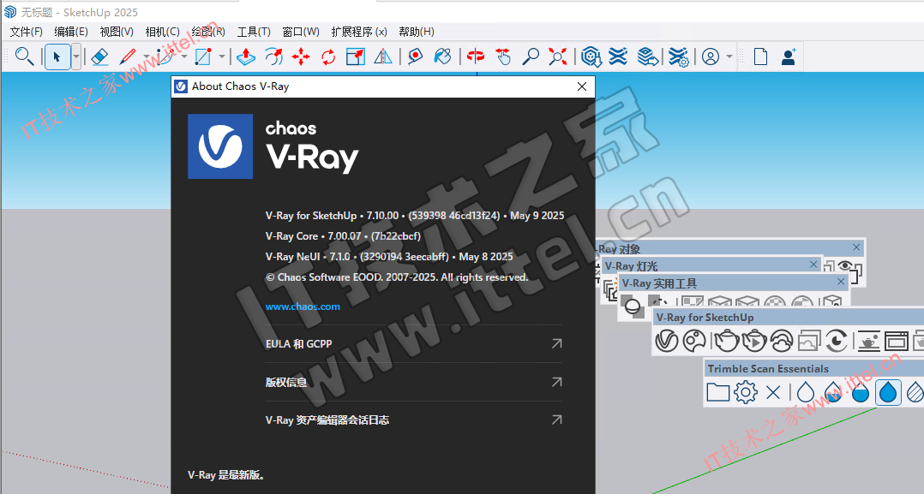The image size is (924, 494).
Task: Open the Search tool magnifier in toolbar
Action: [x=24, y=57]
